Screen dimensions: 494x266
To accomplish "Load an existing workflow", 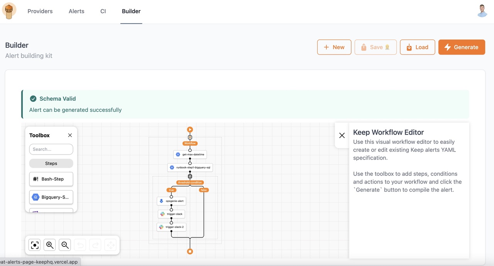I will pos(417,47).
